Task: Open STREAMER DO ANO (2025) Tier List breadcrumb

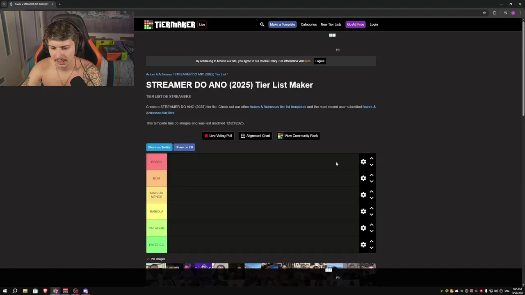Action: [x=200, y=74]
